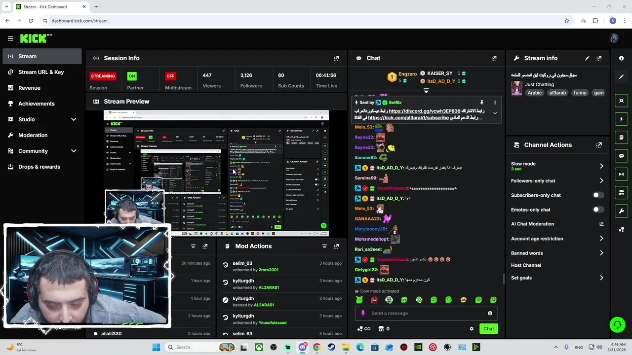The width and height of the screenshot is (632, 355).
Task: Open the green support chat bubble
Action: click(x=617, y=324)
